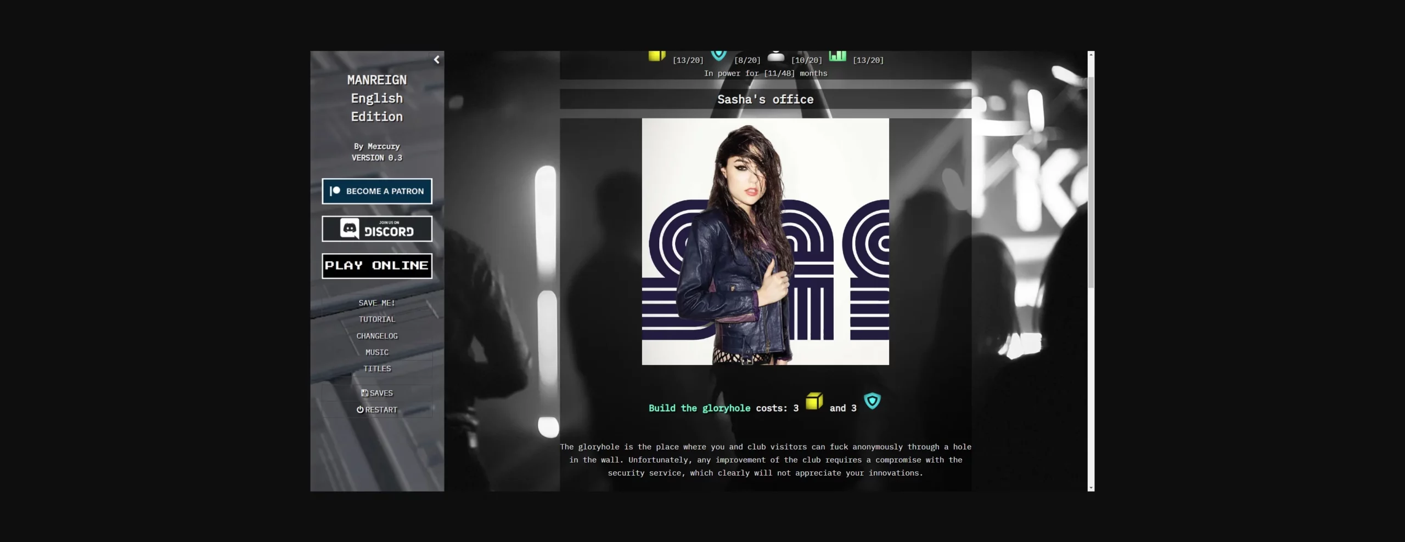The height and width of the screenshot is (542, 1405).
Task: Click the white stat icon beside [10/20]
Action: (x=775, y=56)
